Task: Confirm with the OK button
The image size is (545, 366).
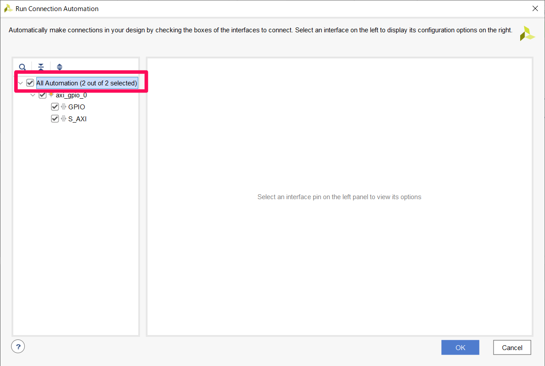Action: click(460, 347)
